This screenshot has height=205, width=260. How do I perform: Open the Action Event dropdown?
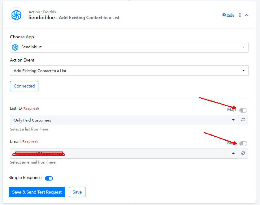pos(129,70)
